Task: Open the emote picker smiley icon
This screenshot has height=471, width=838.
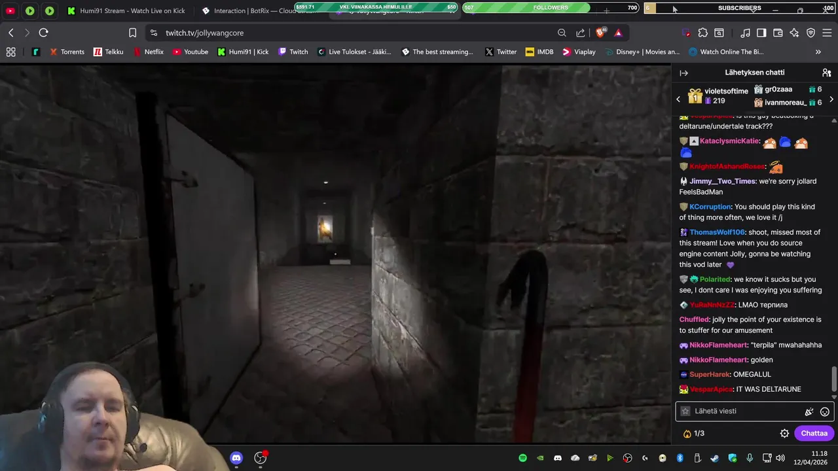Action: click(825, 411)
